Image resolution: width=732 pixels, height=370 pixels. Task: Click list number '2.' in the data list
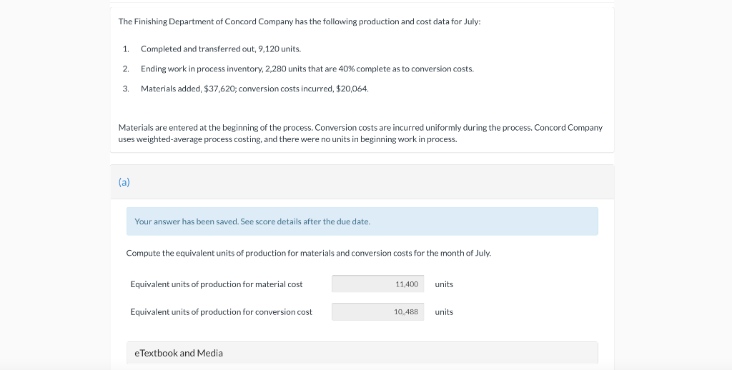pyautogui.click(x=126, y=69)
